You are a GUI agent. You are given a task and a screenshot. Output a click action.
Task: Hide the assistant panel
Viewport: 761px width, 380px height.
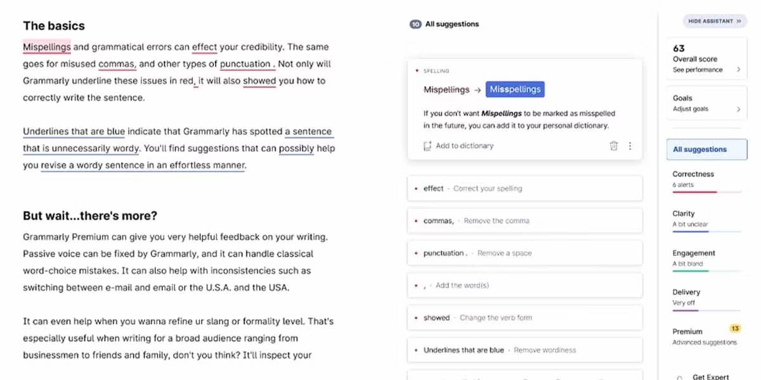[x=715, y=22]
